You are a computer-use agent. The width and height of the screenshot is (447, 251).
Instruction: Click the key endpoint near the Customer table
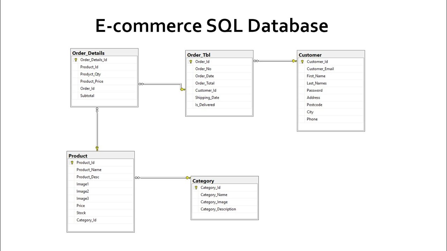(x=294, y=61)
